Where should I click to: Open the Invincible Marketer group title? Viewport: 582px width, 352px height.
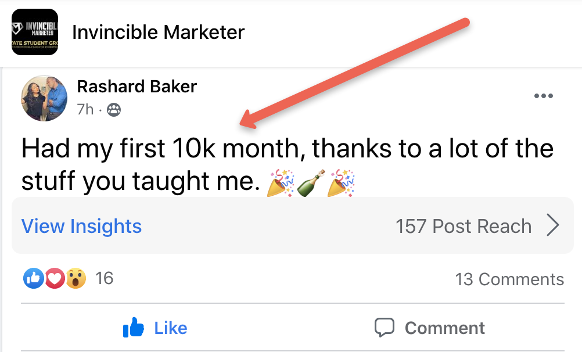click(159, 33)
